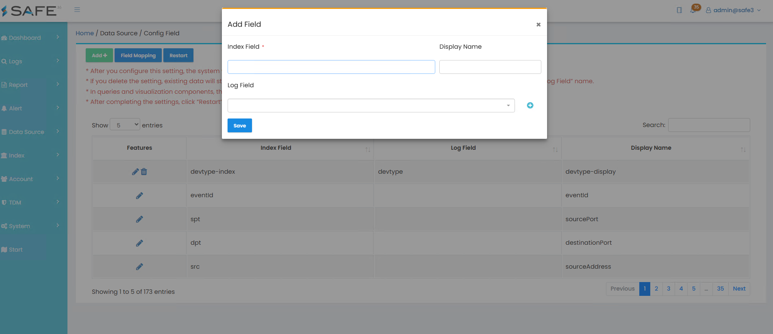Open Field Mapping
The image size is (773, 334).
pyautogui.click(x=138, y=56)
